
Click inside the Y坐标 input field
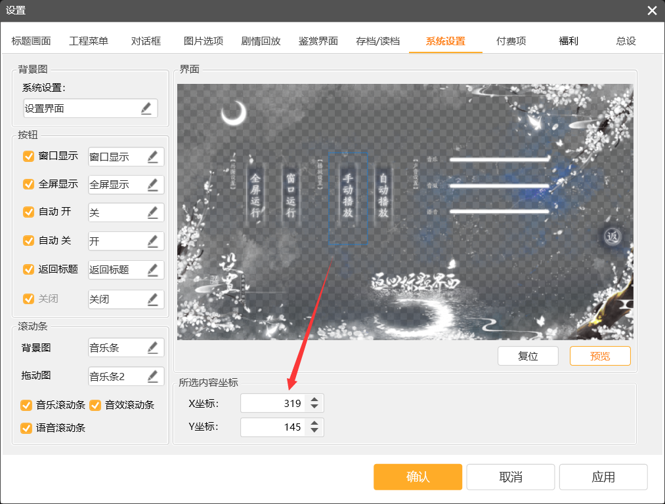272,427
